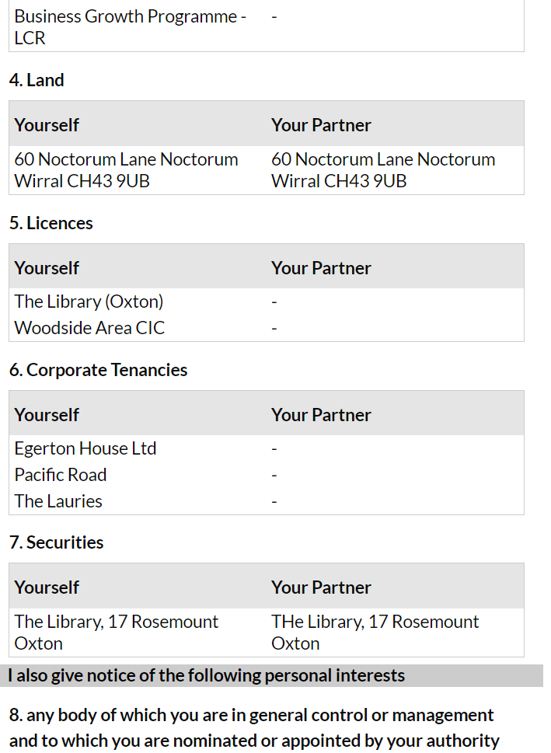Click partner securities entry "THe Library, 17 Rosemount"
The width and height of the screenshot is (551, 753).
(x=375, y=632)
